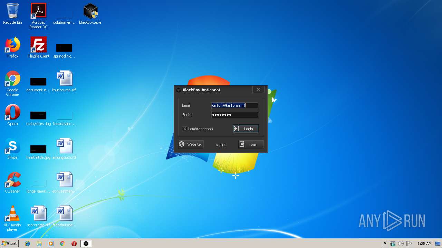Select thuscourse.rtf document icon

click(x=64, y=82)
